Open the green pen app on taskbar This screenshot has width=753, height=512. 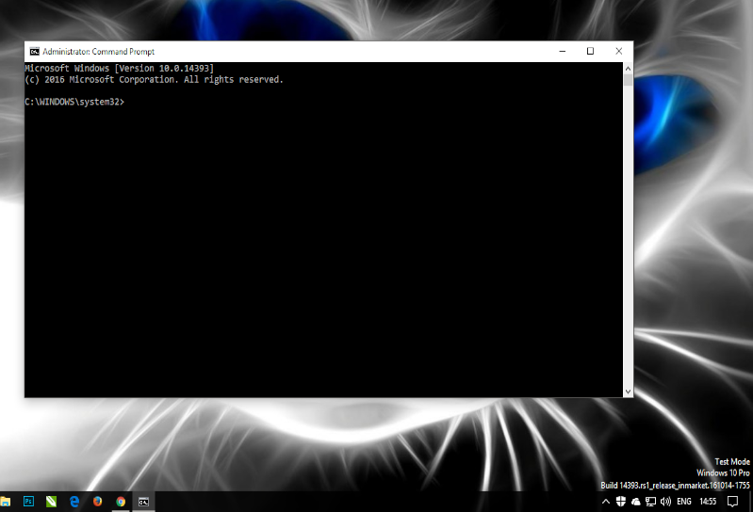(51, 502)
